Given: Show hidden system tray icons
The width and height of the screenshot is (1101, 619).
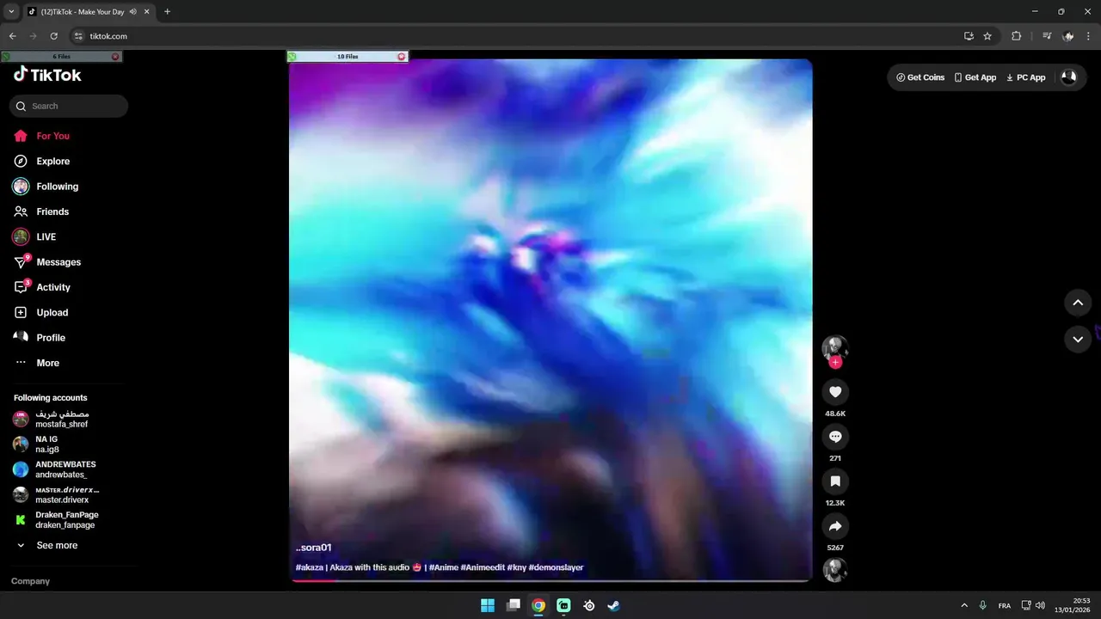Looking at the screenshot, I should tap(964, 605).
